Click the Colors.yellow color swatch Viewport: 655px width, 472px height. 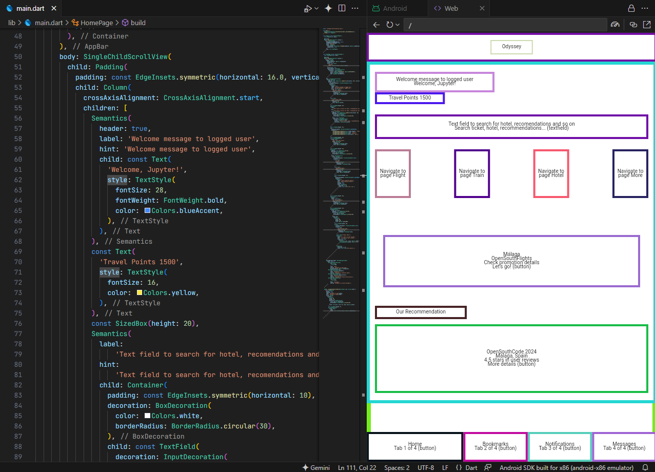point(139,292)
